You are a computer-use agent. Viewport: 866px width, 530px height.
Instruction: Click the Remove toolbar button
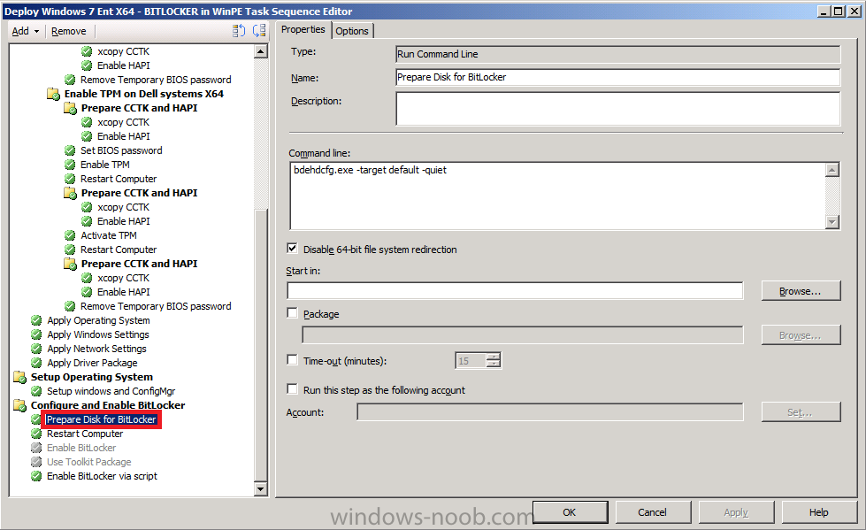(x=68, y=31)
